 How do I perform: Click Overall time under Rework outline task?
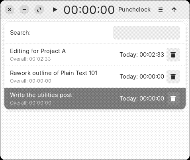[x=31, y=81]
